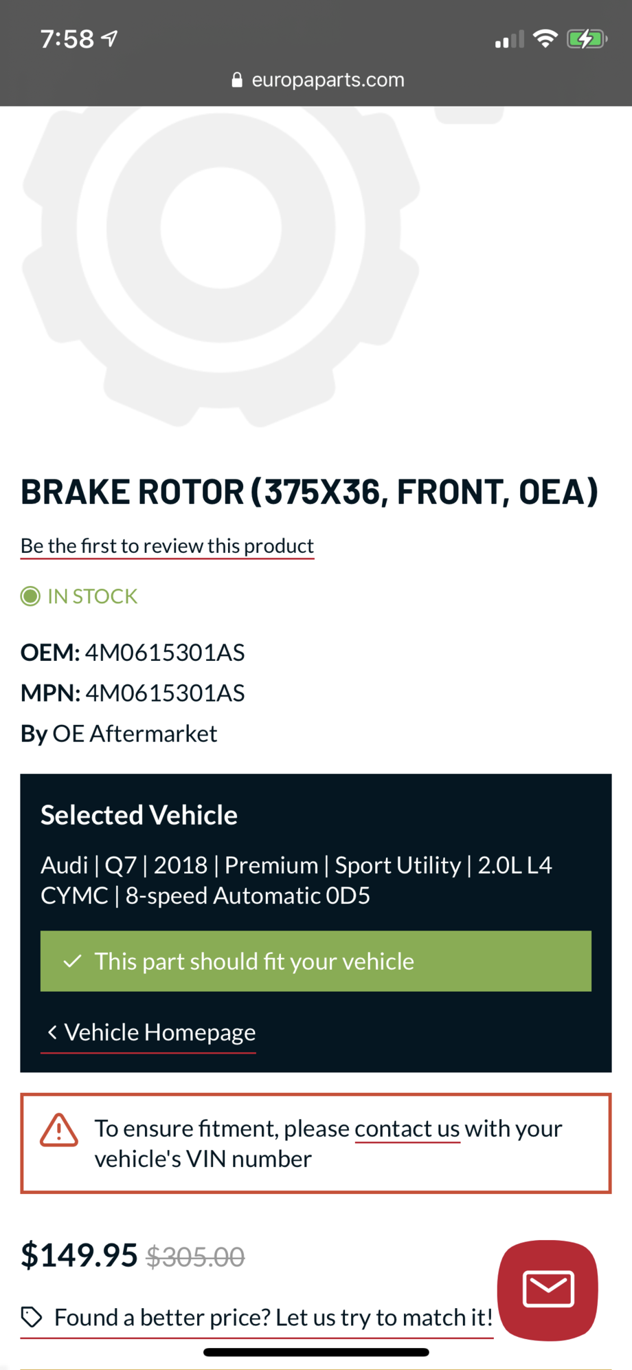Open the europaparts.com address bar
Screen dimensions: 632x1370
tap(328, 80)
